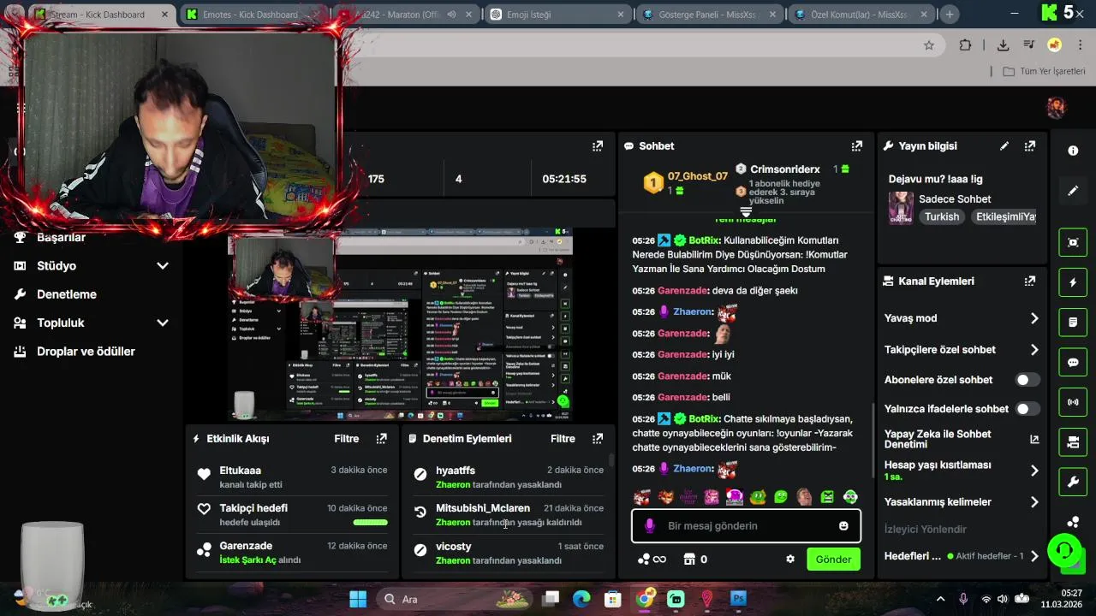Click the broadcast signal icon in right sidebar

click(x=1073, y=402)
